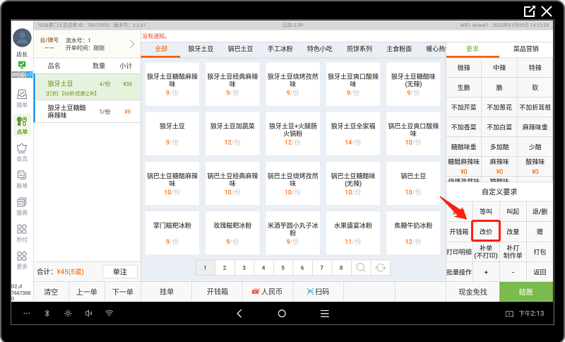Click the 单注 order note button

(x=120, y=272)
